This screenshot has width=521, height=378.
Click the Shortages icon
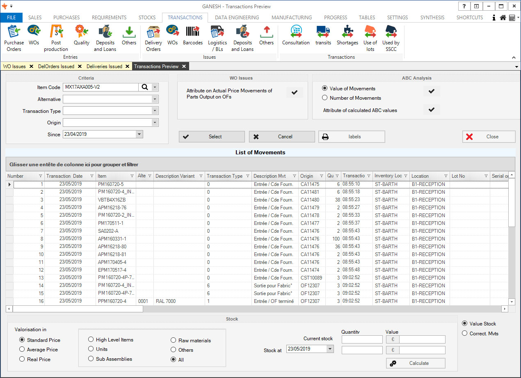[x=347, y=35]
